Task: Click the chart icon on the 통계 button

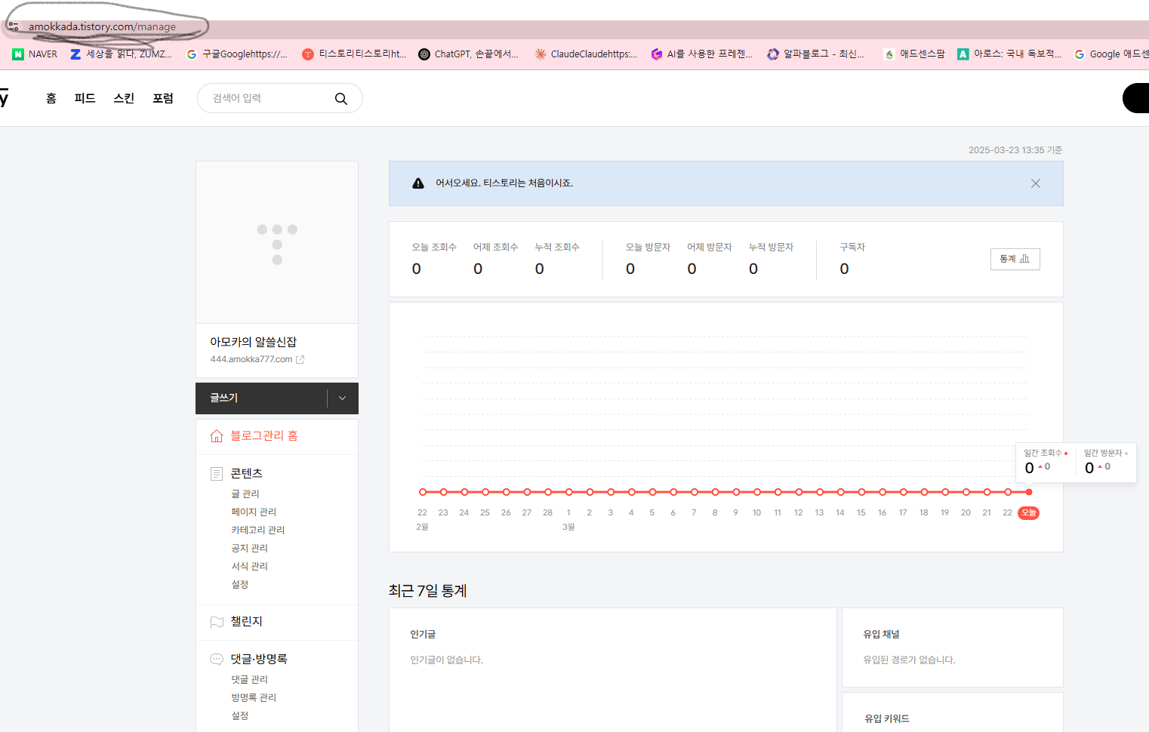Action: pyautogui.click(x=1024, y=258)
